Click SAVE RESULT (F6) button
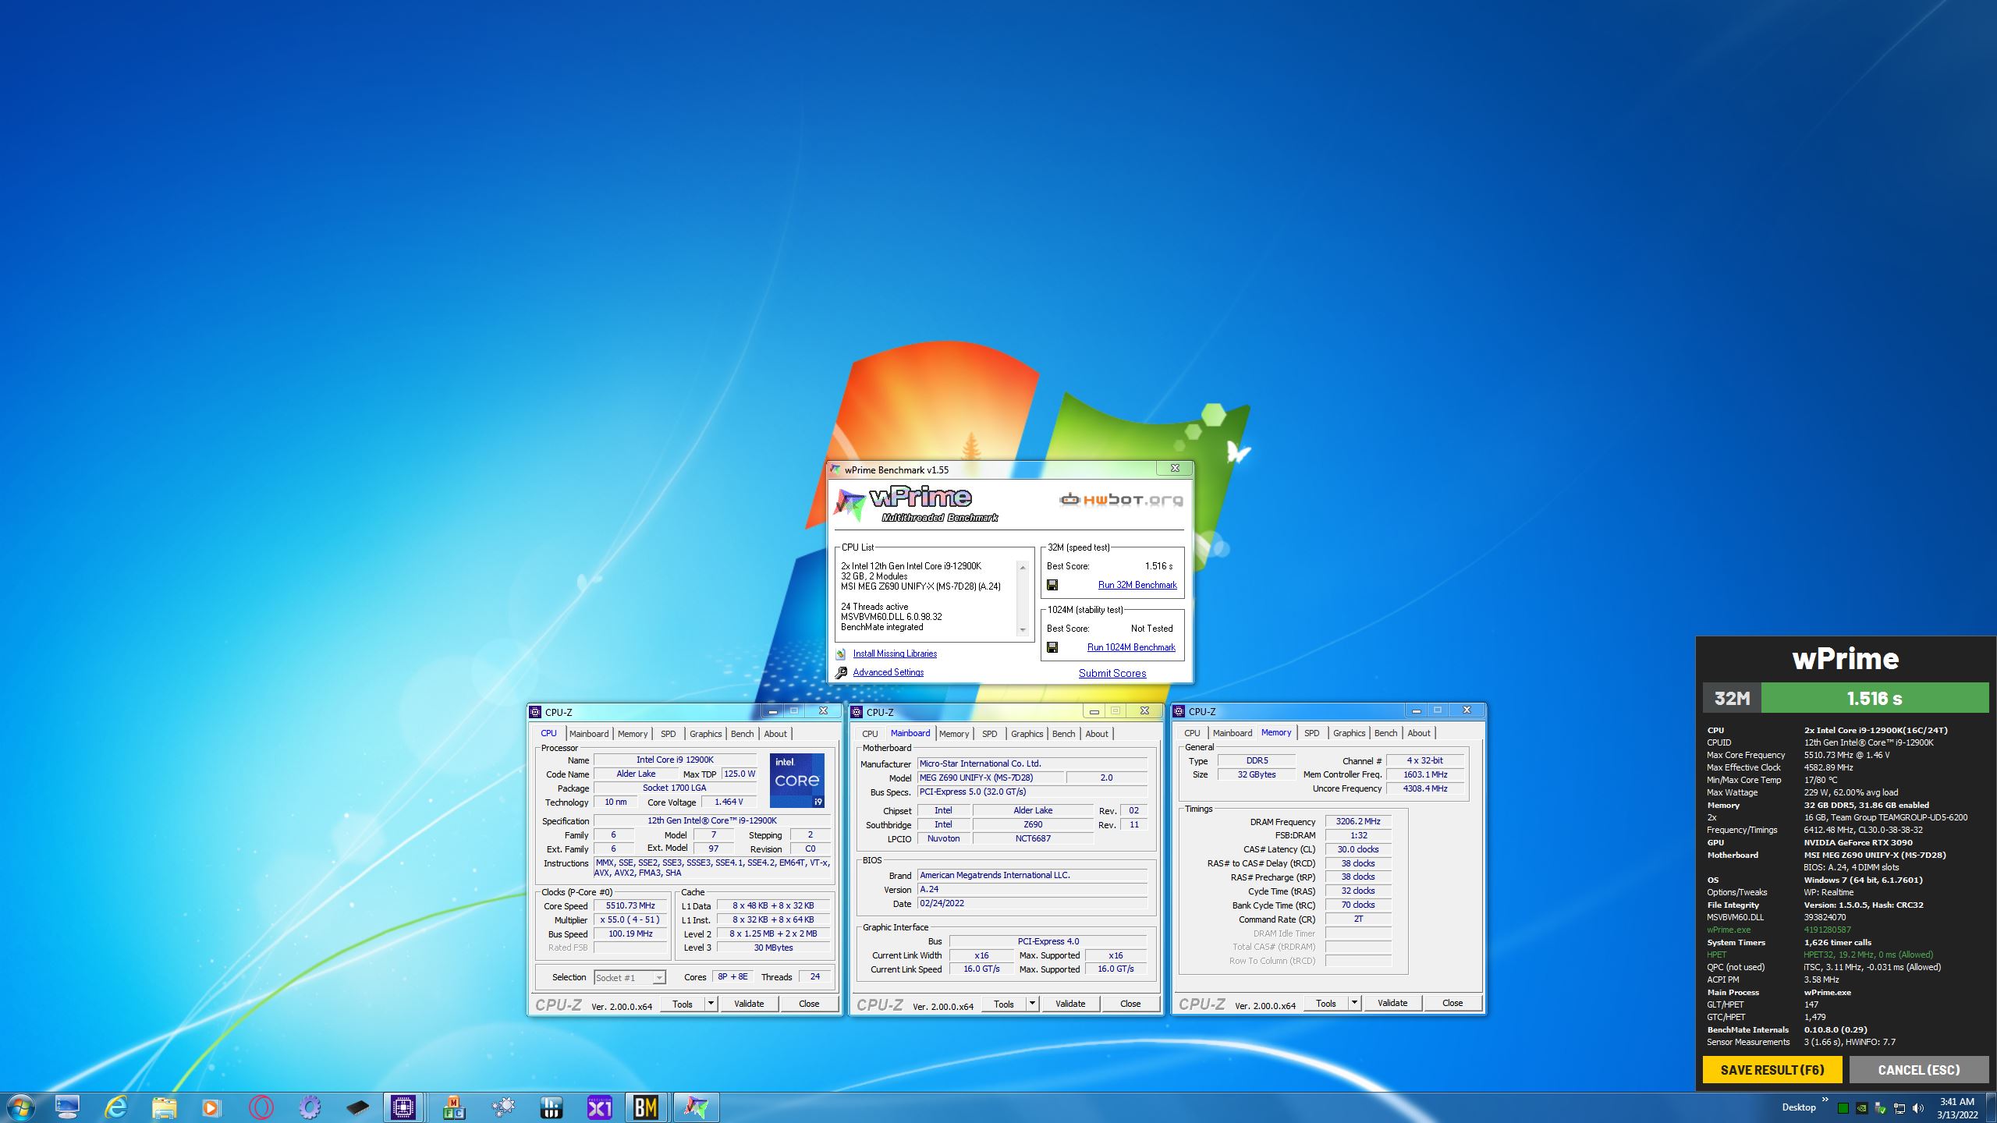 click(1772, 1070)
